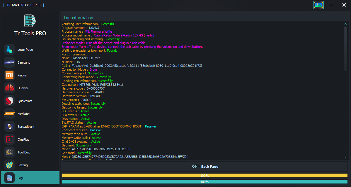The width and height of the screenshot is (351, 187).
Task: Click the teal 100% progress bar
Action: click(205, 182)
